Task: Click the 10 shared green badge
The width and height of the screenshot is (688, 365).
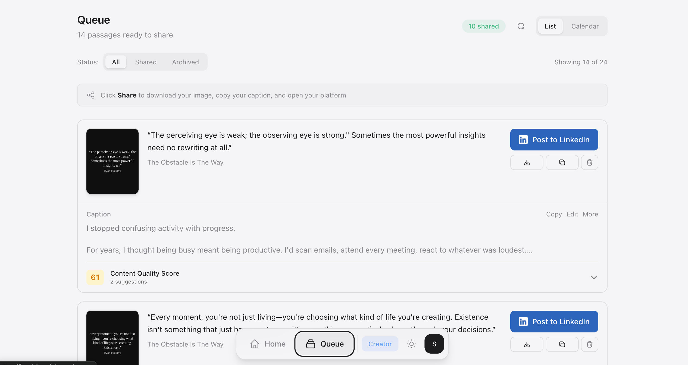Action: (483, 26)
